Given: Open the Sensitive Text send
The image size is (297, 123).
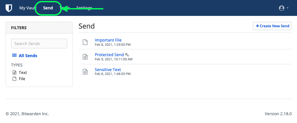Looking at the screenshot, I should point(108,69).
